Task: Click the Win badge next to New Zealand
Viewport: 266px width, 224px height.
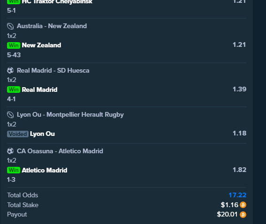Action: pos(14,45)
